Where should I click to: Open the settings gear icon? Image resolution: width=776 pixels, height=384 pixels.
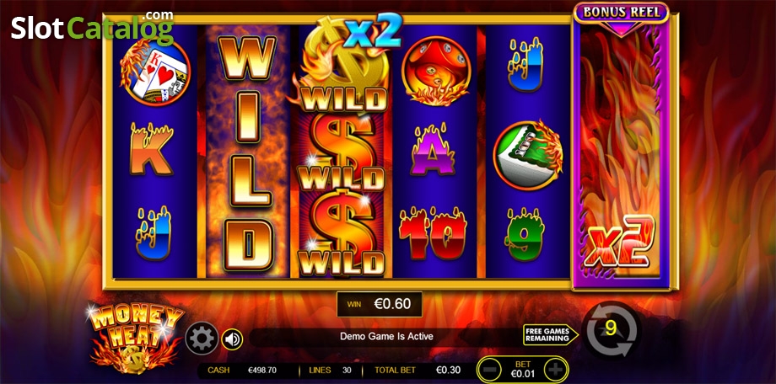(202, 339)
